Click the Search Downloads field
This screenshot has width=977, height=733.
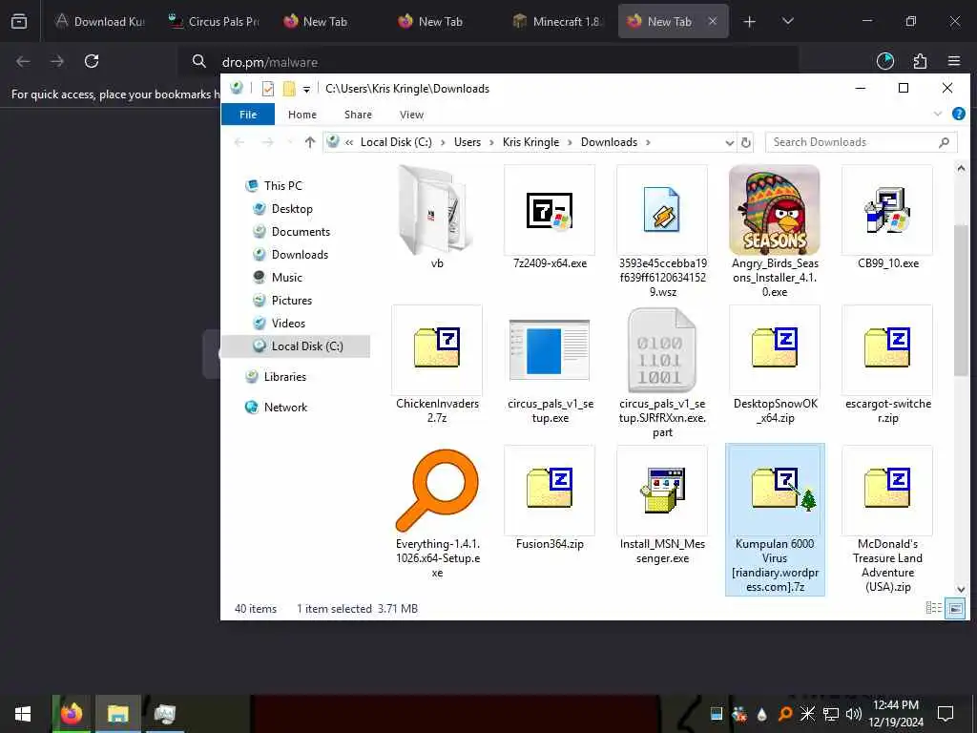pos(862,142)
